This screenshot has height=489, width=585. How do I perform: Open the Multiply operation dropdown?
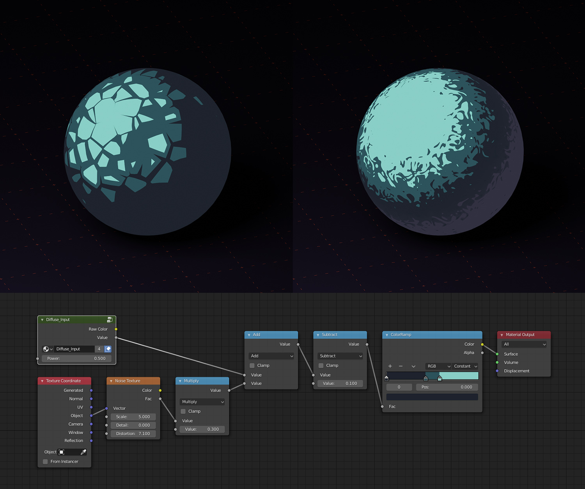point(202,402)
